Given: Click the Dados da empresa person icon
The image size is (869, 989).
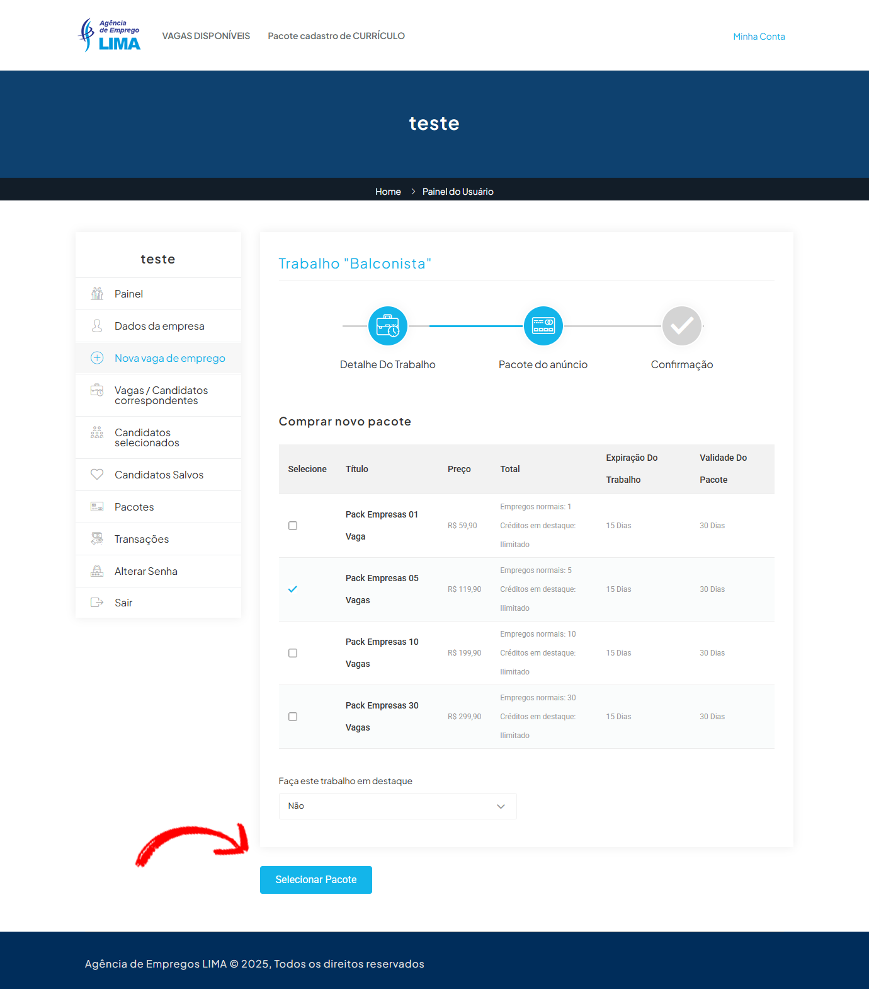Looking at the screenshot, I should coord(97,326).
